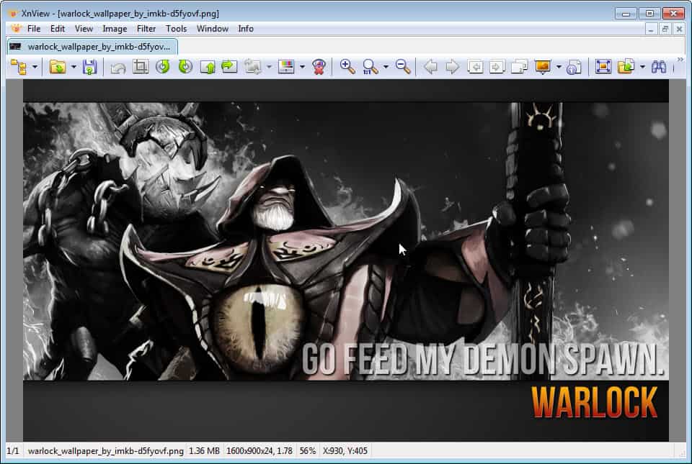Click the WARLOCK text in the image
The image size is (692, 464).
point(594,402)
